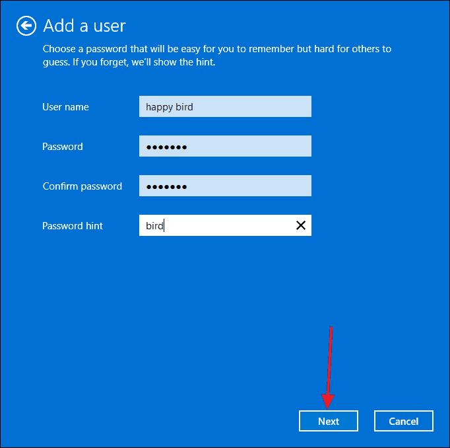
Task: Focus the Password input field
Action: 225,146
